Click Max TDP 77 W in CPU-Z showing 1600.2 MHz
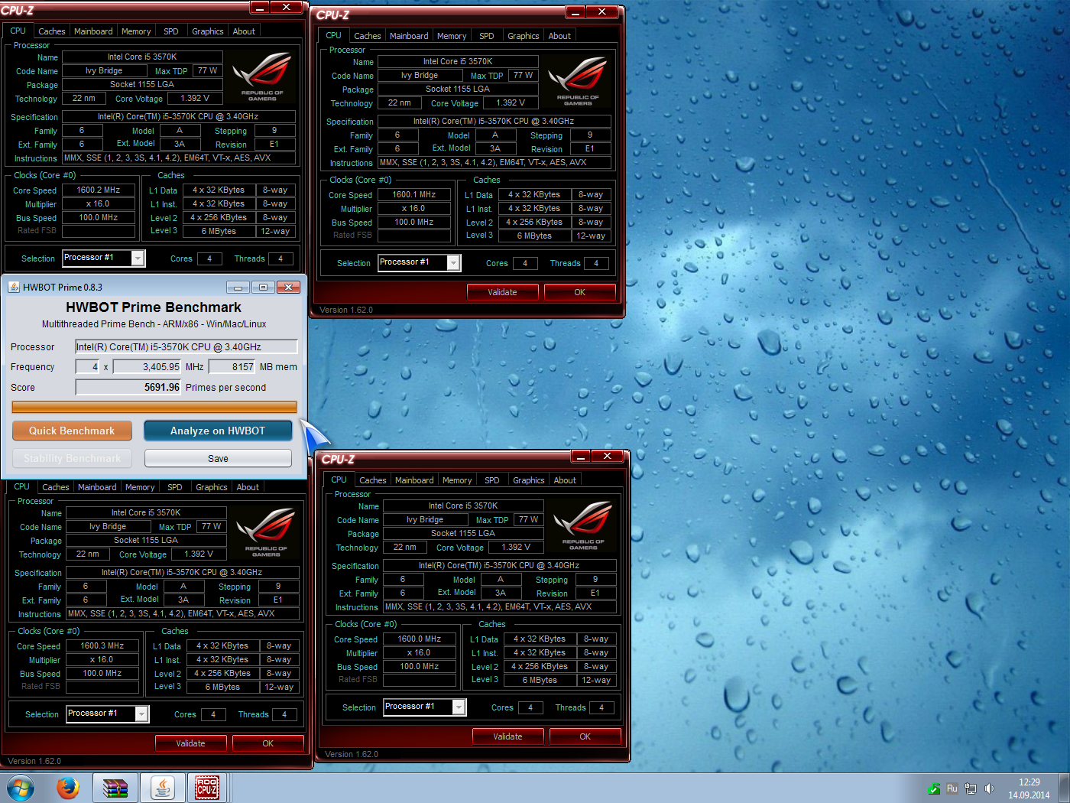1070x803 pixels. [x=207, y=70]
